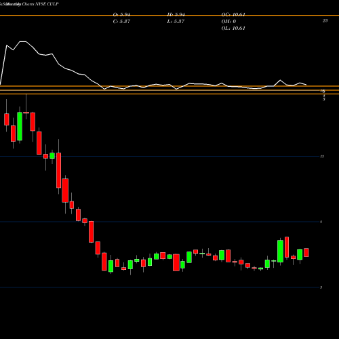Click the "O: 5.94" open value
The width and height of the screenshot is (339, 339).
121,15
